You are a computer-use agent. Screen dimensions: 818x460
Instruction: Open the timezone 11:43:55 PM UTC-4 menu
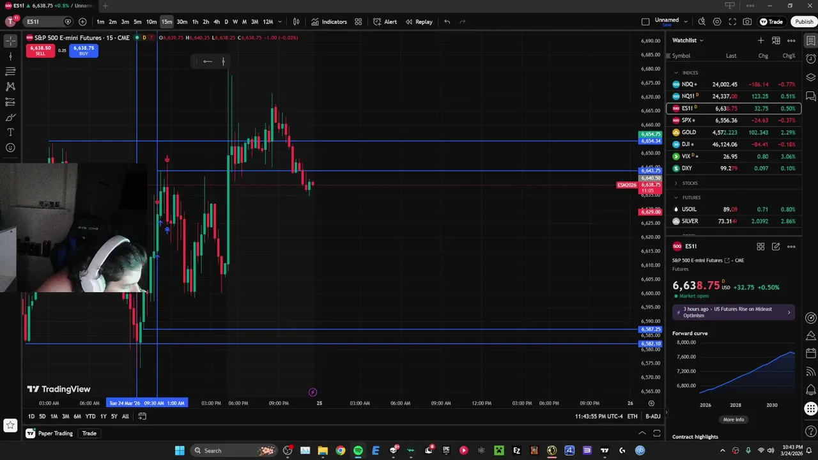tap(599, 417)
